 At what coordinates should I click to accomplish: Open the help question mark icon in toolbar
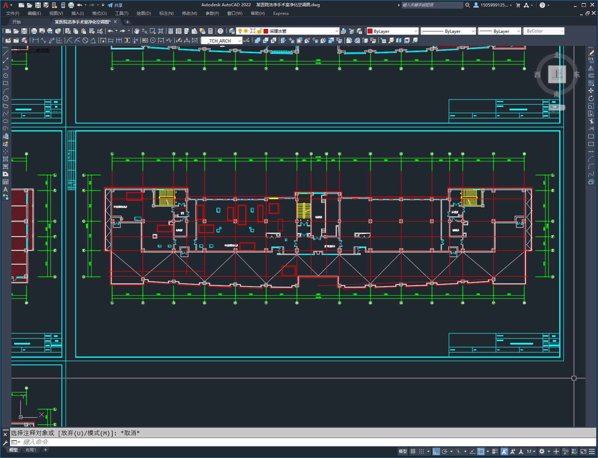(x=220, y=31)
